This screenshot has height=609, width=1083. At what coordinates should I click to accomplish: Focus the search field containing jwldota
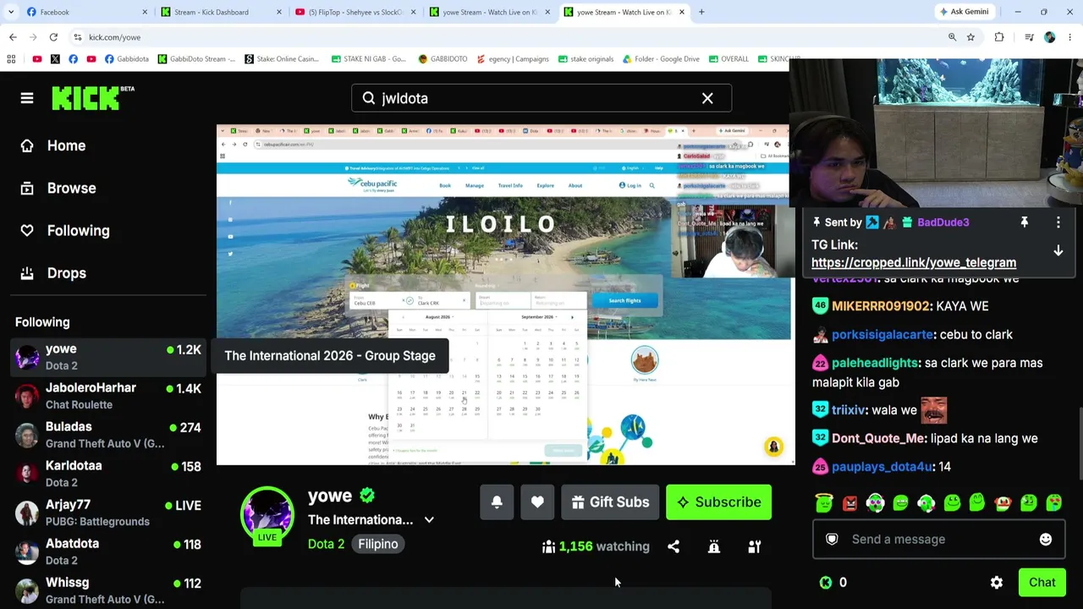point(541,98)
